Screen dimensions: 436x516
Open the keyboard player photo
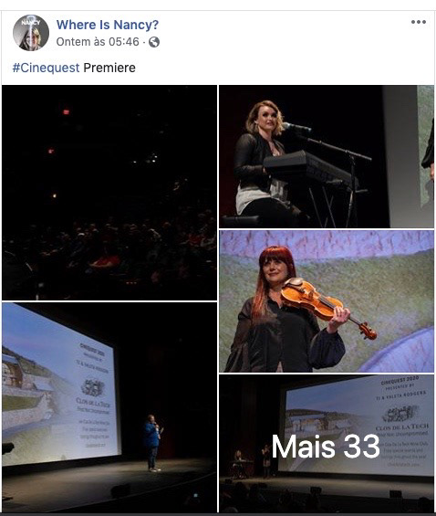(327, 156)
